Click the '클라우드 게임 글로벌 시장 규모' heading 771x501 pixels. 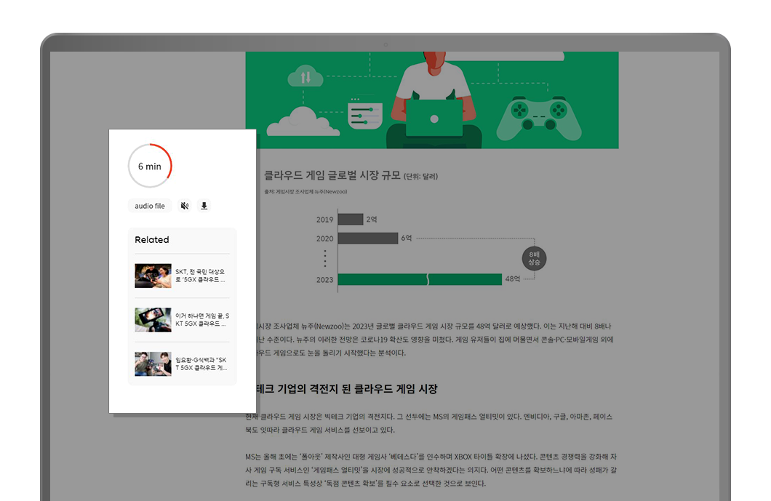tap(335, 175)
